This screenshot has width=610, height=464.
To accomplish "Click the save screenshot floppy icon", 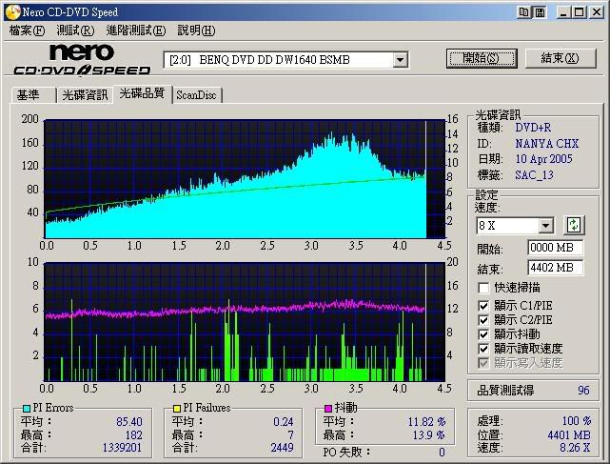I will pos(540,12).
